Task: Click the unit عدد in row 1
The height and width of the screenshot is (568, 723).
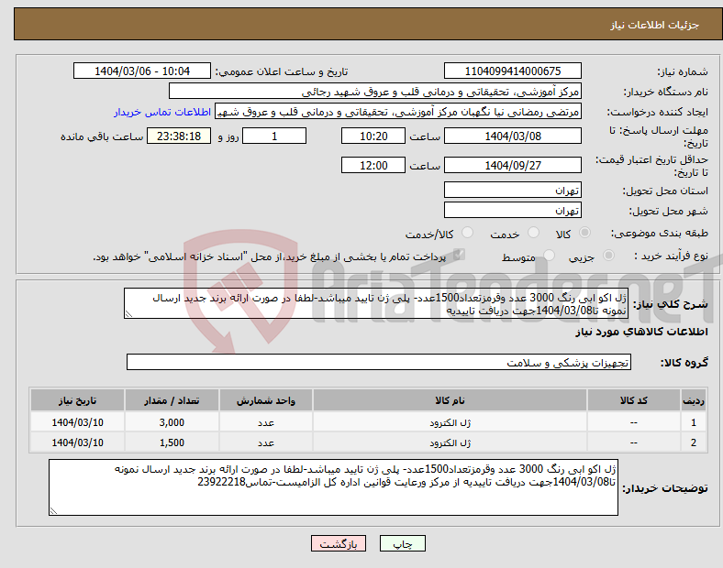Action: 266,422
